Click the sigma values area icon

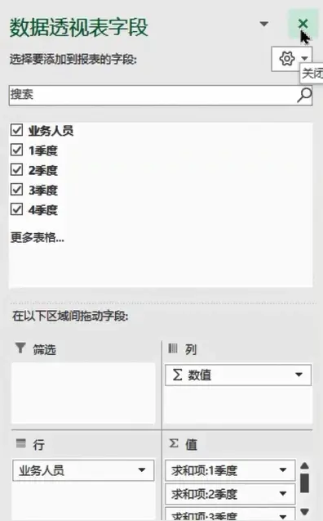[x=174, y=443]
